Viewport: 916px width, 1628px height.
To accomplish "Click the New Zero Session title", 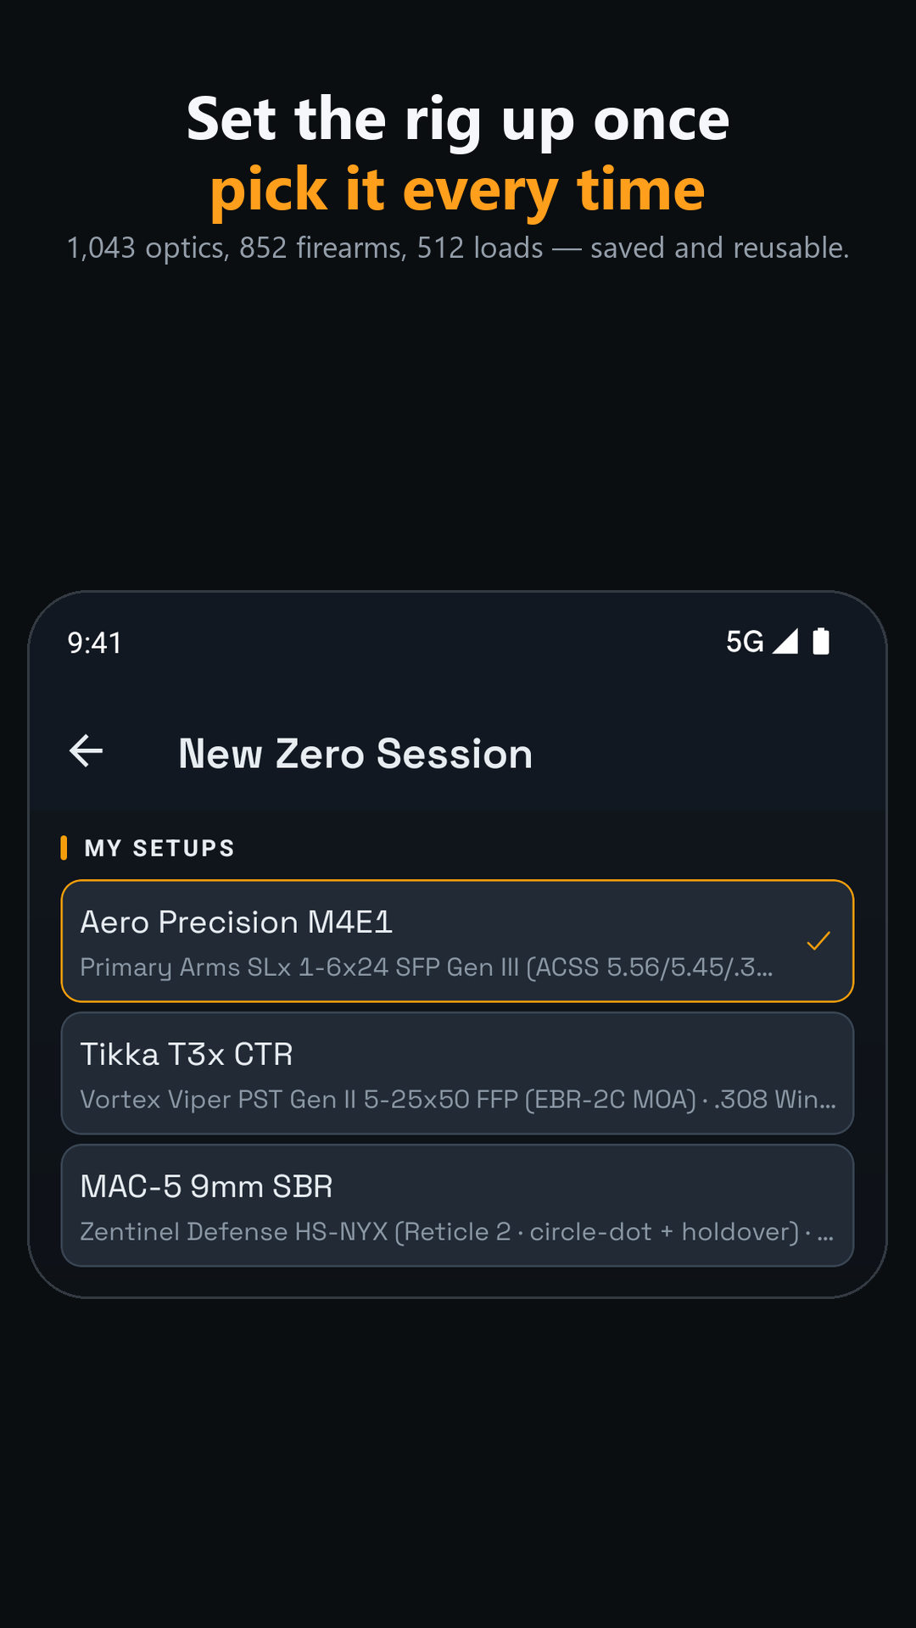I will click(x=355, y=754).
